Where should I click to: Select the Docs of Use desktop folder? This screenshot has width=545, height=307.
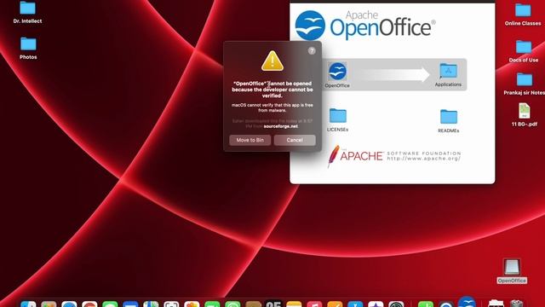pyautogui.click(x=524, y=47)
